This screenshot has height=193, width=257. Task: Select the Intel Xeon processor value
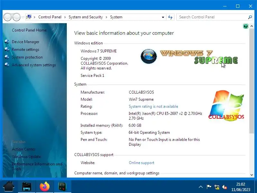coord(165,116)
